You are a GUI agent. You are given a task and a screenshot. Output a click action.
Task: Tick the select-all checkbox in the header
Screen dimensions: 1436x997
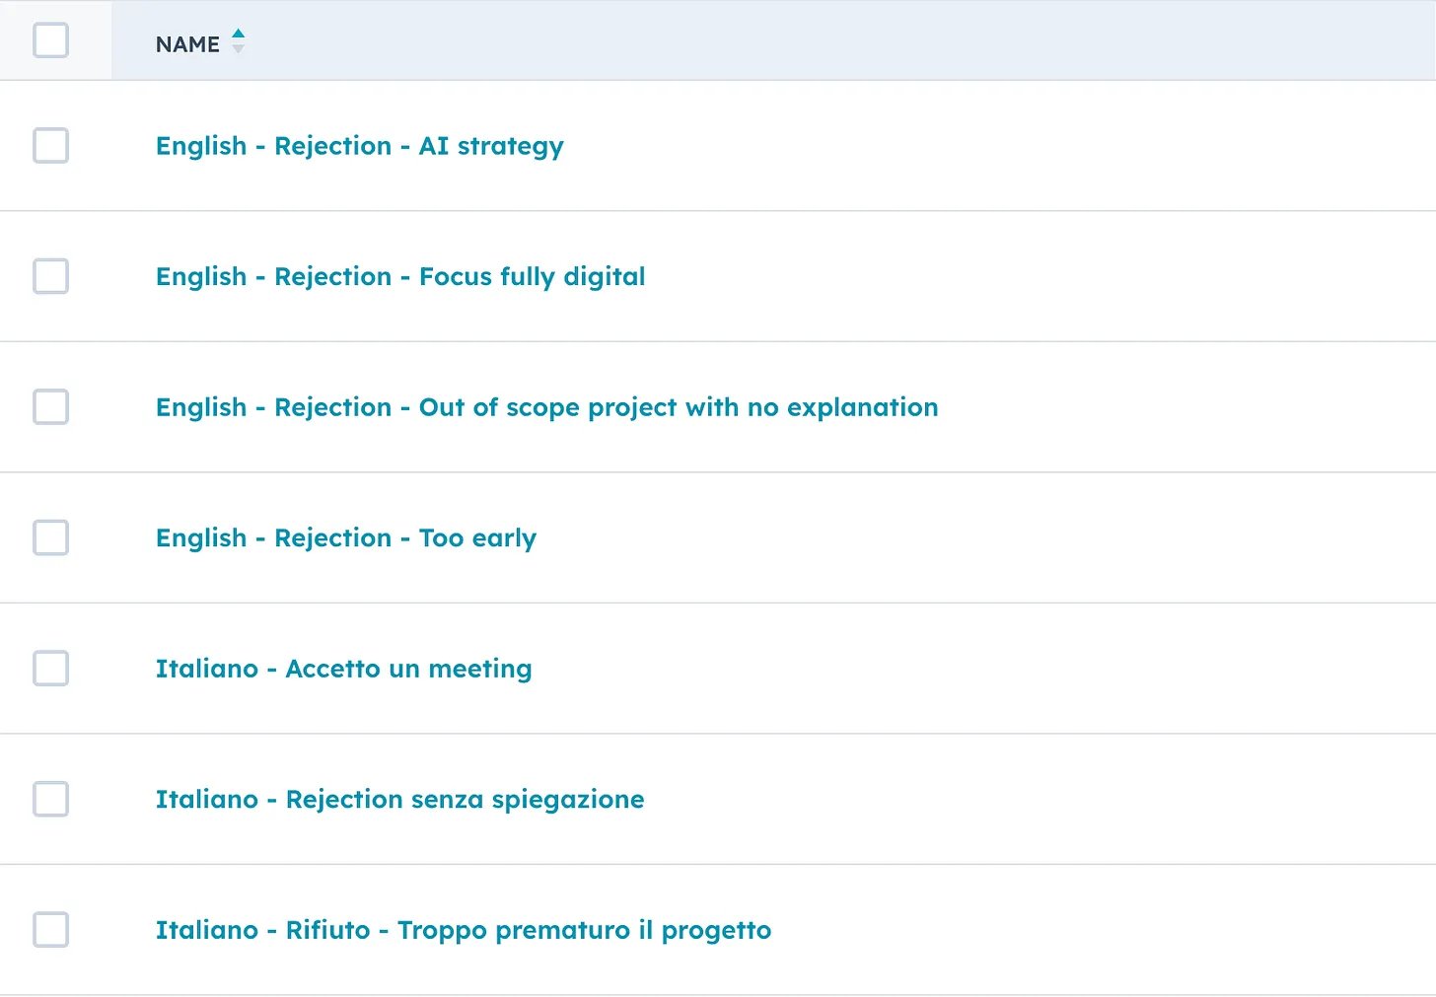coord(50,41)
